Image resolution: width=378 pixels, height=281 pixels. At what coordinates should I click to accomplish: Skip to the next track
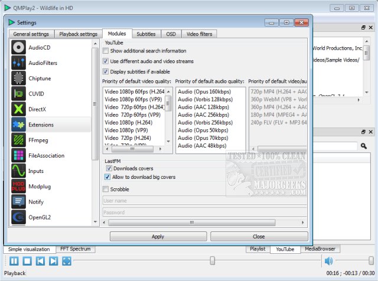tap(53, 261)
